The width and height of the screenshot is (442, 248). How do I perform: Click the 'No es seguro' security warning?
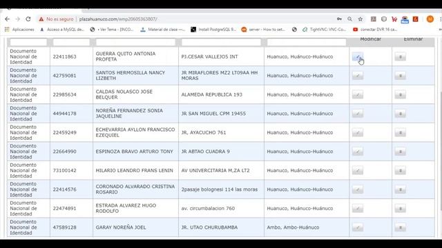tap(56, 19)
